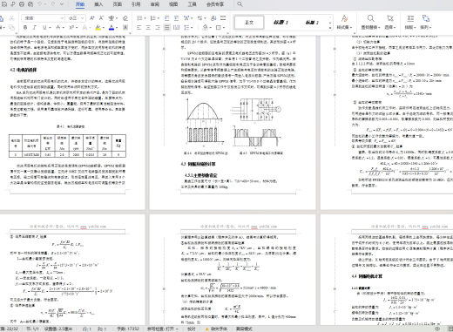Center align paragraph
Screen dimensions: 453x332
(x=148, y=28)
